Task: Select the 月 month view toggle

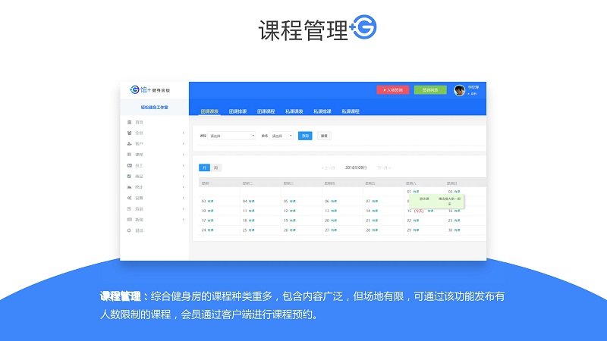Action: (204, 167)
